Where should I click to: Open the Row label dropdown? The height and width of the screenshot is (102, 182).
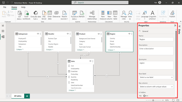coord(156,77)
